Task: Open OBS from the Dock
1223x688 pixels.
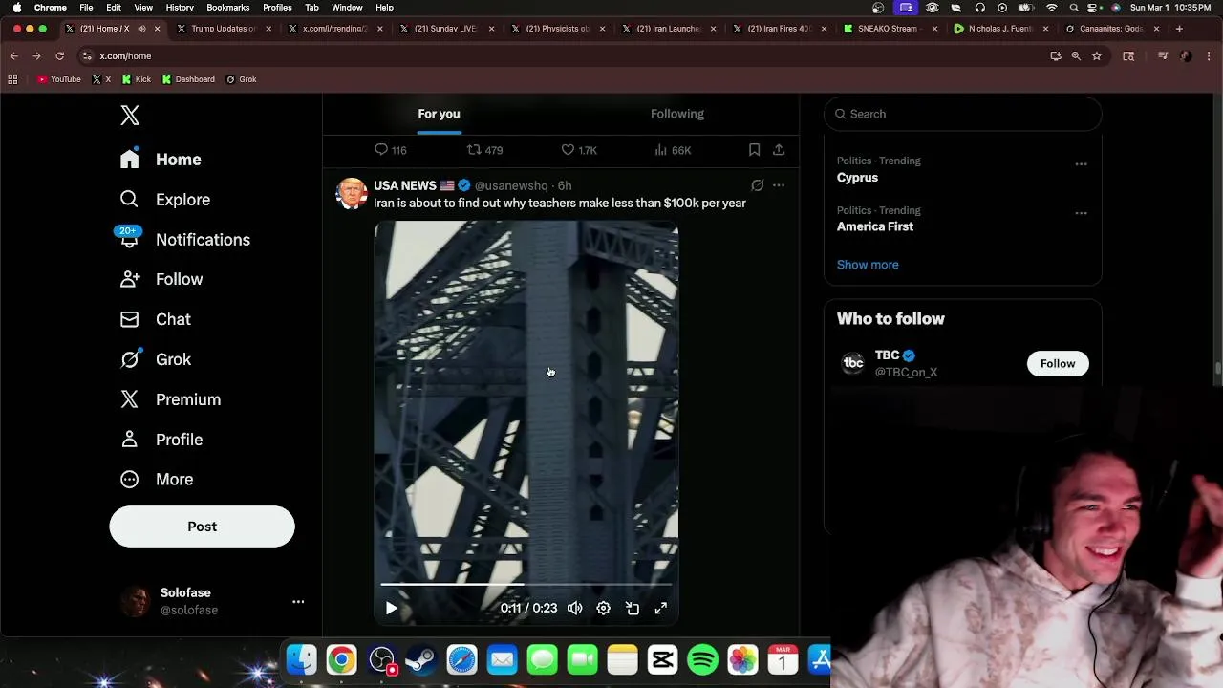Action: [381, 659]
